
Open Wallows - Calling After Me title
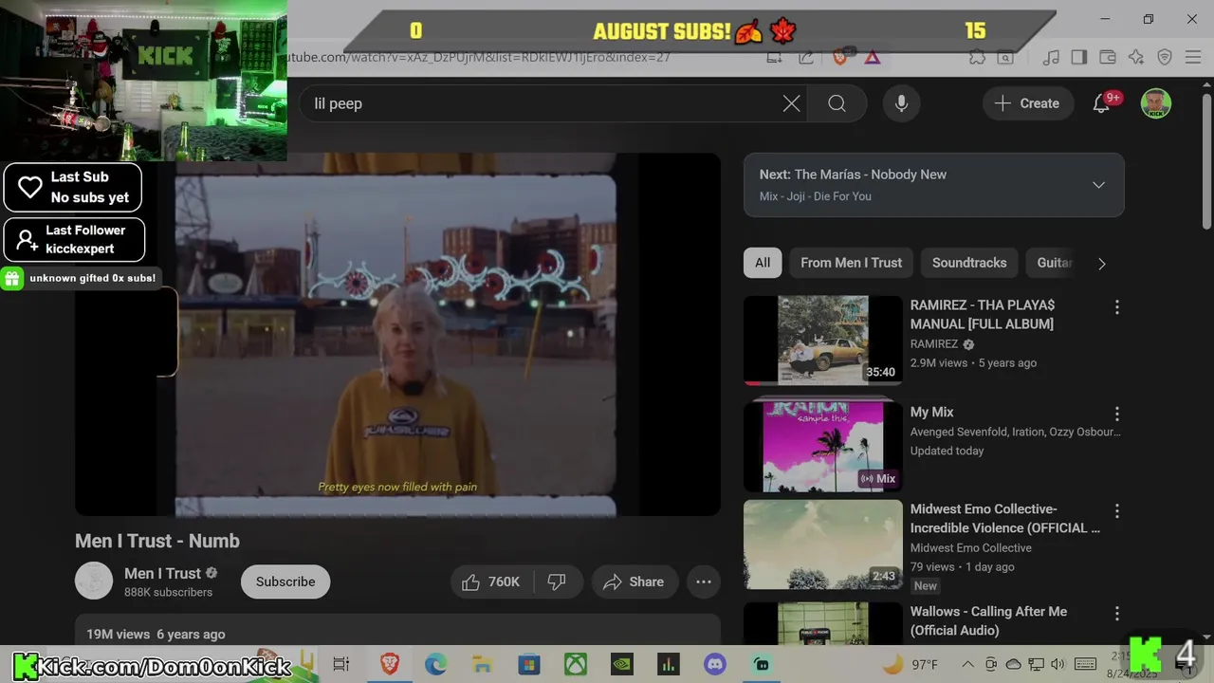click(x=988, y=620)
